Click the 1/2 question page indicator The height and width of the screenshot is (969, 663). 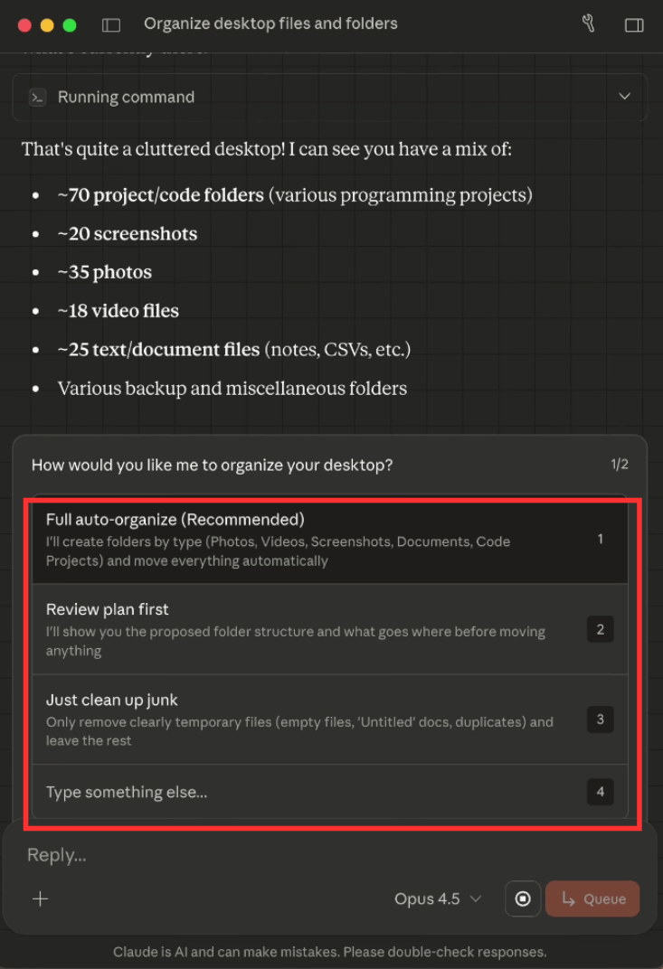pos(619,465)
